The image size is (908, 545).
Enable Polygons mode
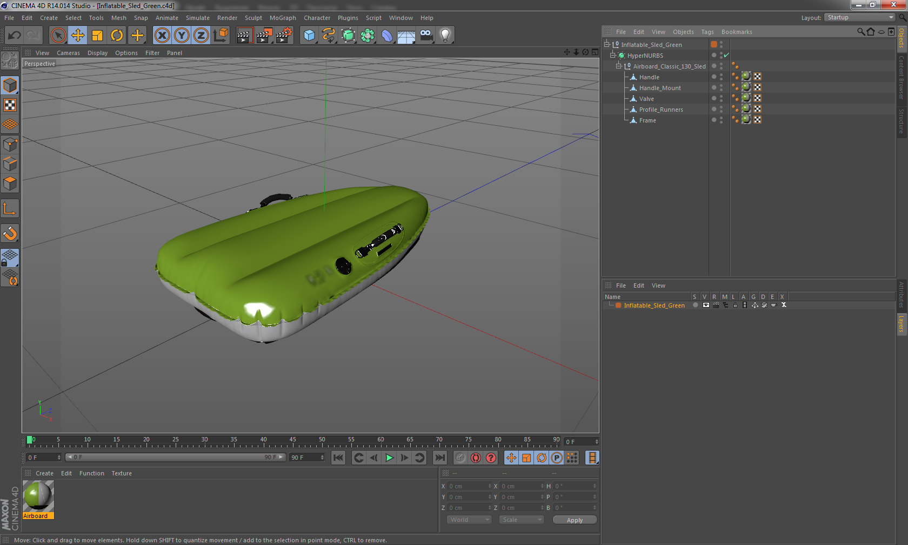pos(10,183)
